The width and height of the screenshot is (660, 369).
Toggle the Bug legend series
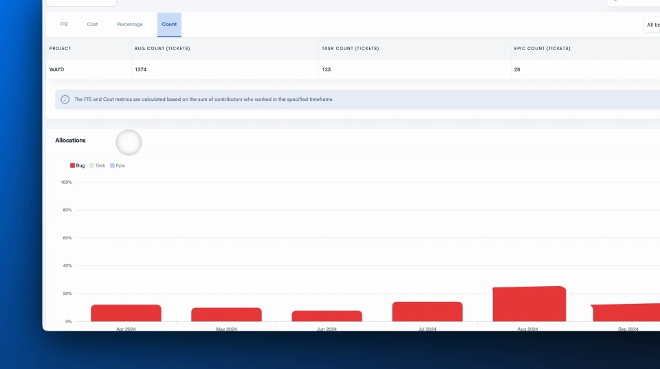78,165
